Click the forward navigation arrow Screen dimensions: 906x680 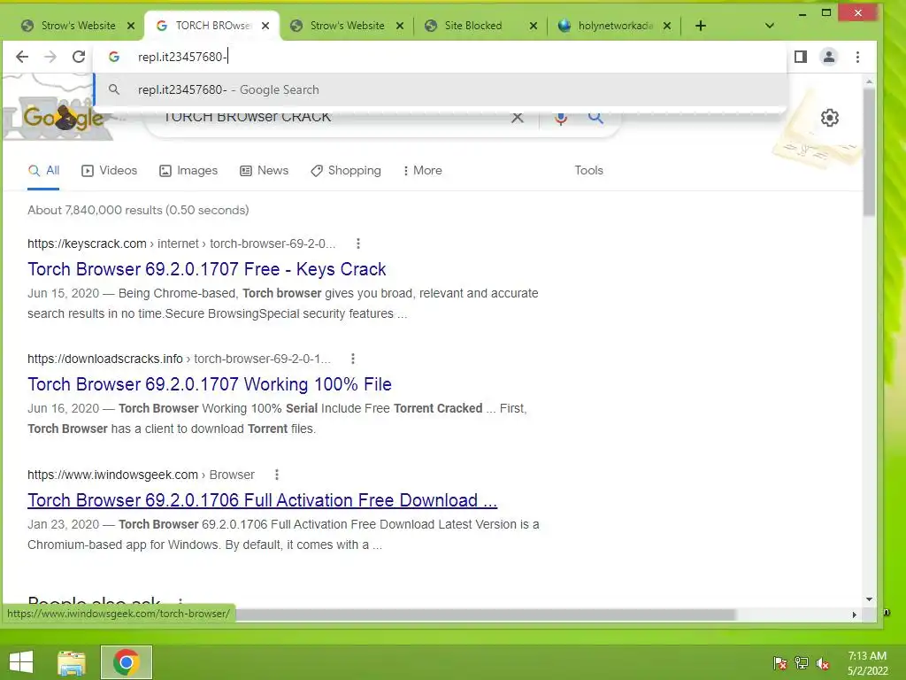coord(50,57)
